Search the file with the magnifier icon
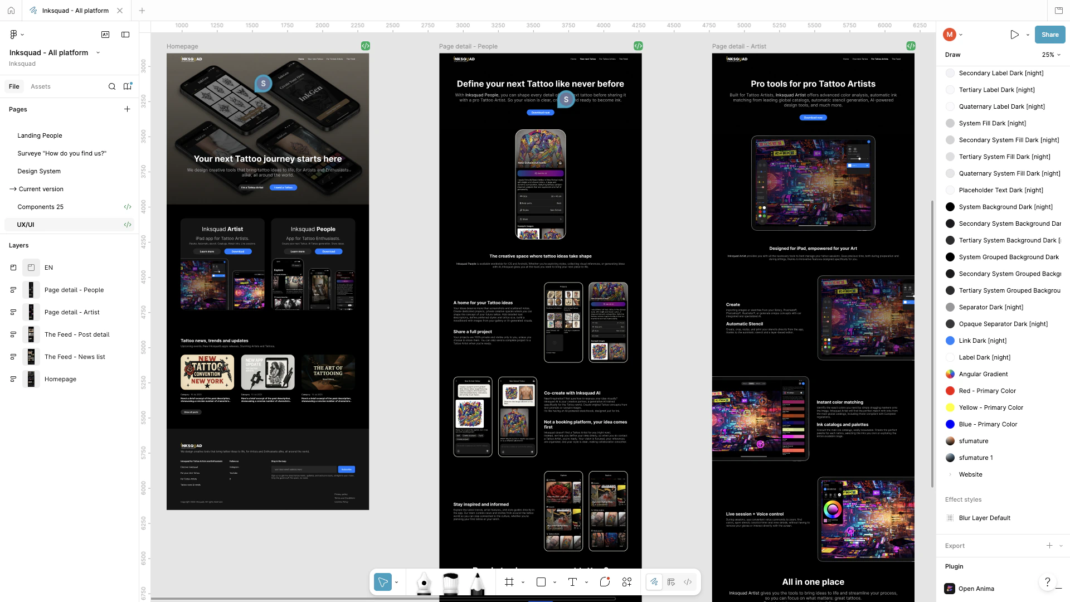1070x602 pixels. [112, 86]
